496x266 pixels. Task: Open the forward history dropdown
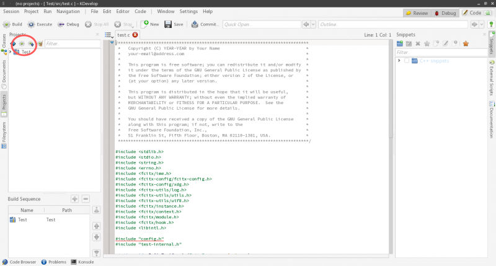coord(482,24)
